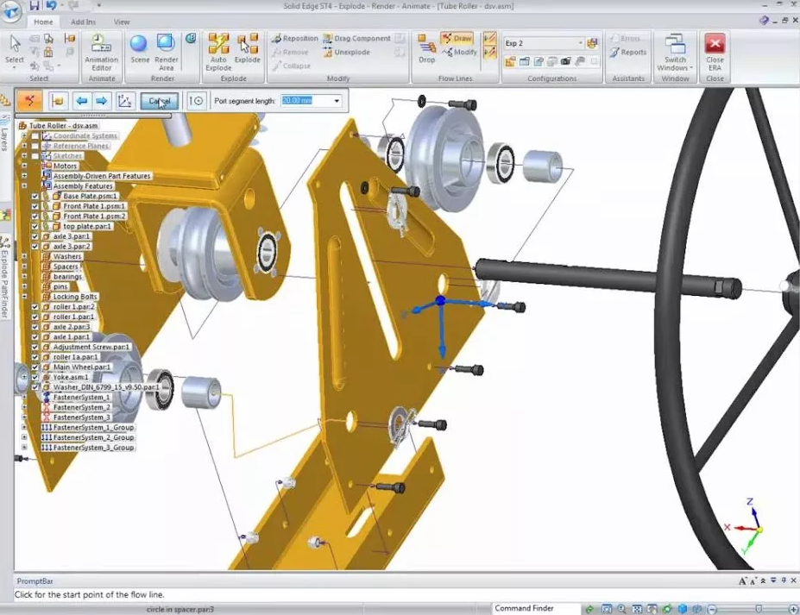Open the Add-Ins ribbon tab
Viewport: 800px width, 615px height.
[83, 22]
